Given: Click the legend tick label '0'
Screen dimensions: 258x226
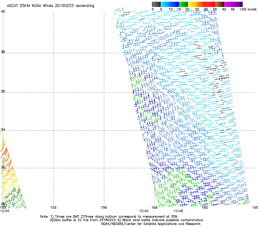Looking at the screenshot, I should pyautogui.click(x=153, y=9).
